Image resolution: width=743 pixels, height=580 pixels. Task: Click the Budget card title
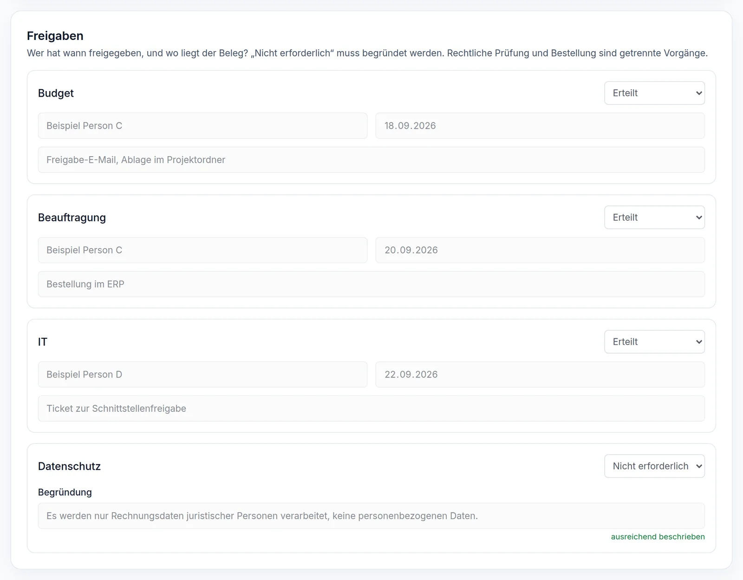56,93
